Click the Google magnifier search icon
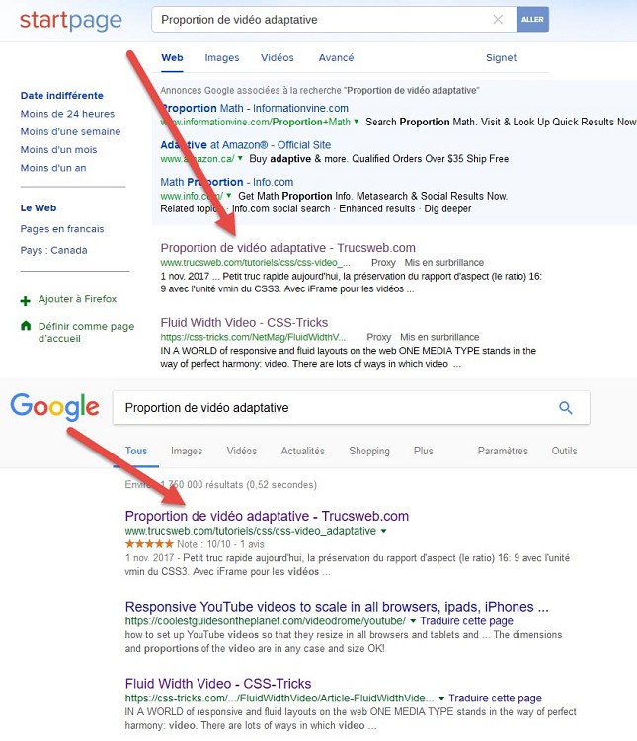Viewport: 637px width, 741px height. click(x=566, y=407)
